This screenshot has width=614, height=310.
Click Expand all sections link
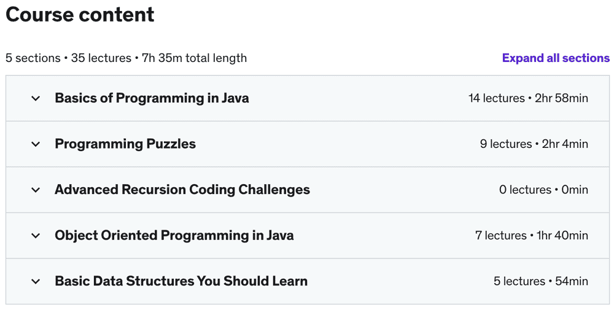pos(556,58)
